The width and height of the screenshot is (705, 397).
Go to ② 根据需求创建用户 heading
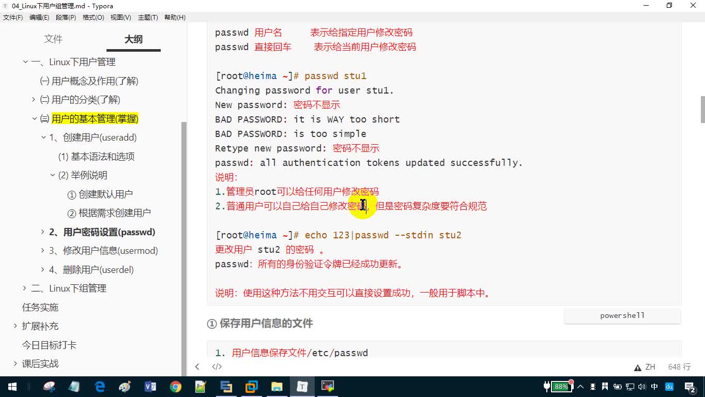tap(109, 213)
